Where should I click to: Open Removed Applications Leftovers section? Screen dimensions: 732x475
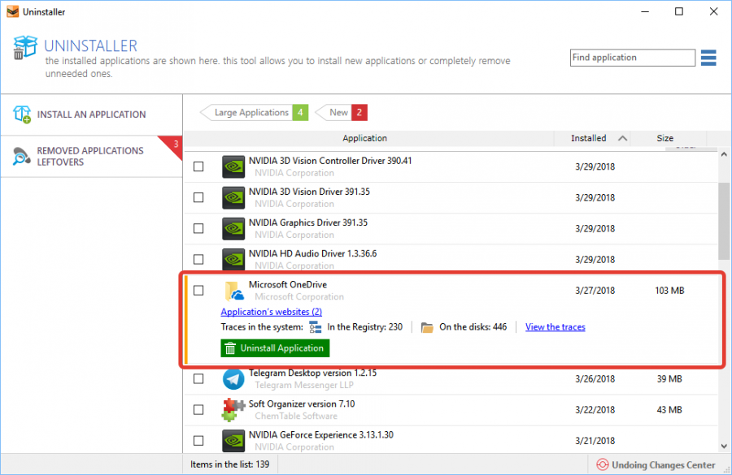point(91,157)
